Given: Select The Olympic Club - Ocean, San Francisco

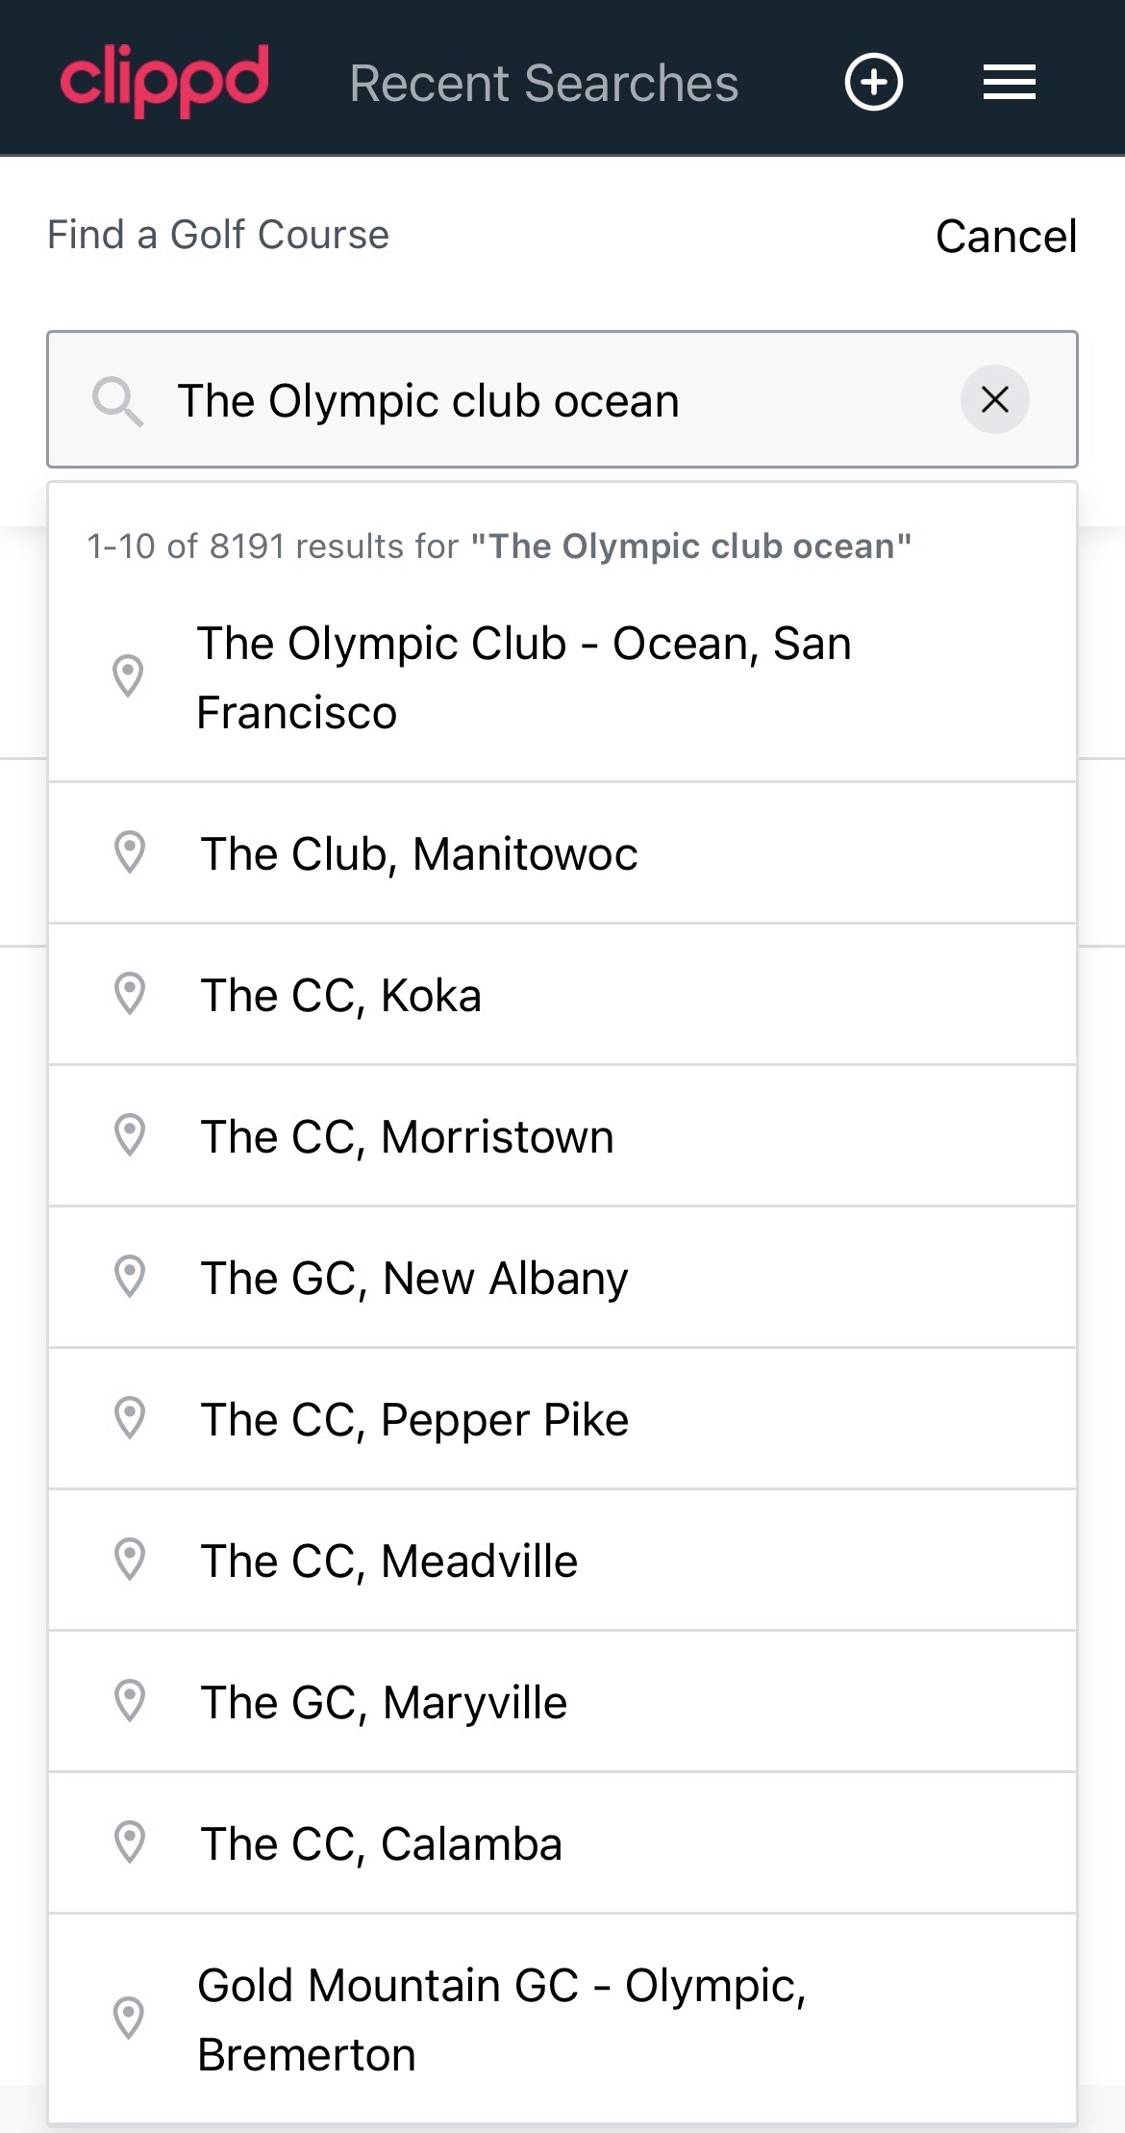Looking at the screenshot, I should tap(524, 677).
